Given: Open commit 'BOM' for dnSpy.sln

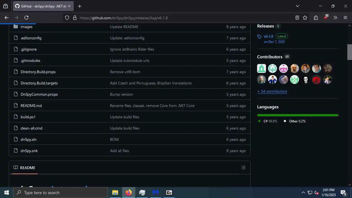Looking at the screenshot, I should [114, 139].
